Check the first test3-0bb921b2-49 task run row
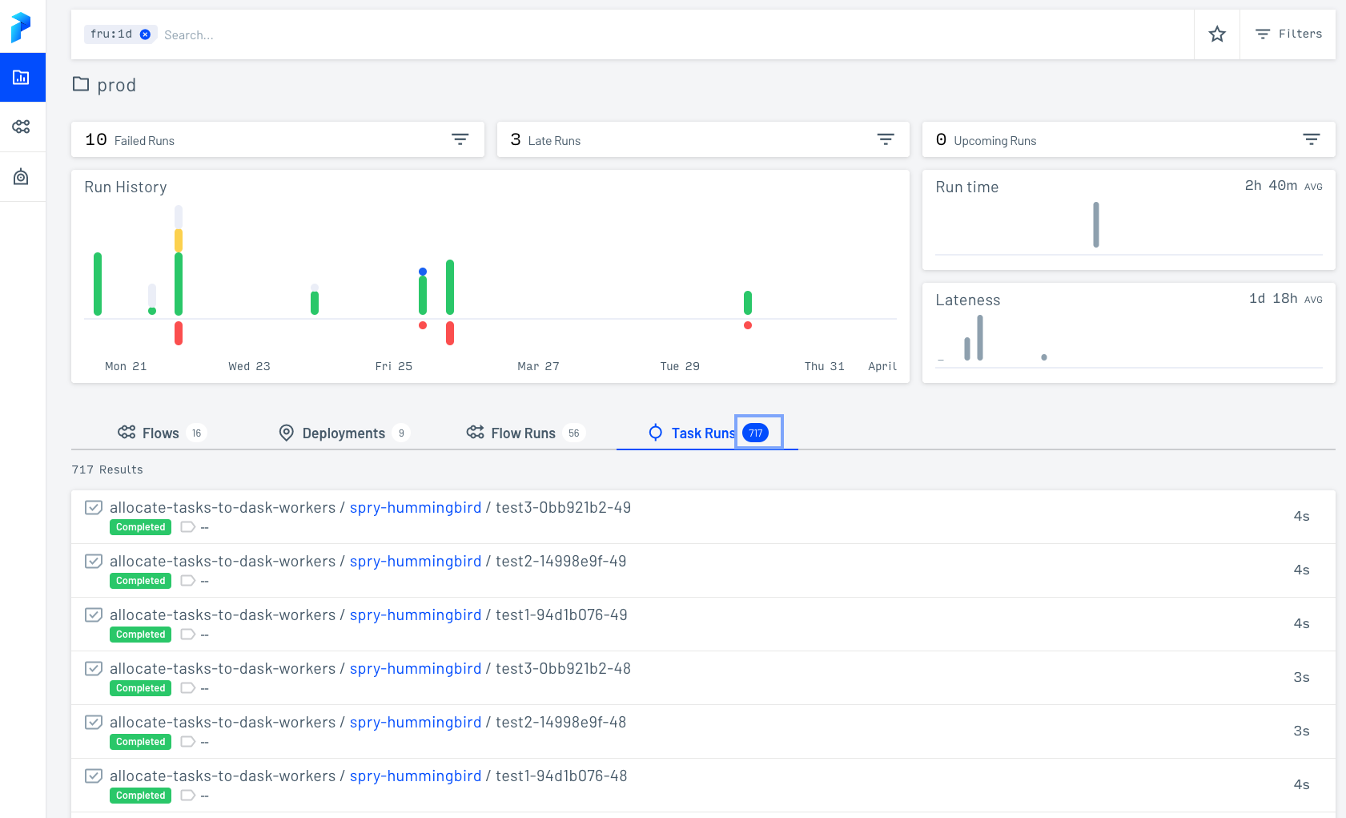 tap(94, 508)
